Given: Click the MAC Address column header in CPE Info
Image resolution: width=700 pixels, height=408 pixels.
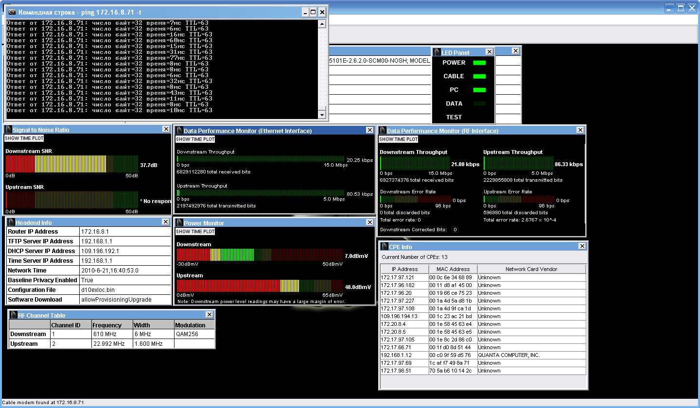Looking at the screenshot, I should coord(453,269).
